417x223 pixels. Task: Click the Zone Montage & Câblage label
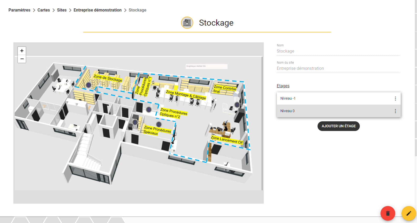186,95
